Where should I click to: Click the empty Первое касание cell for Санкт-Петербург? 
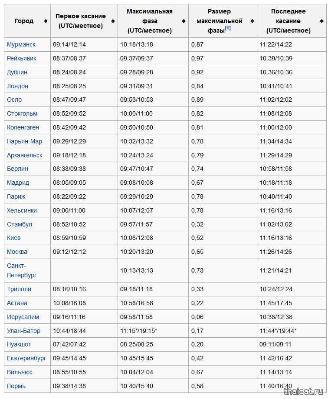click(x=84, y=270)
